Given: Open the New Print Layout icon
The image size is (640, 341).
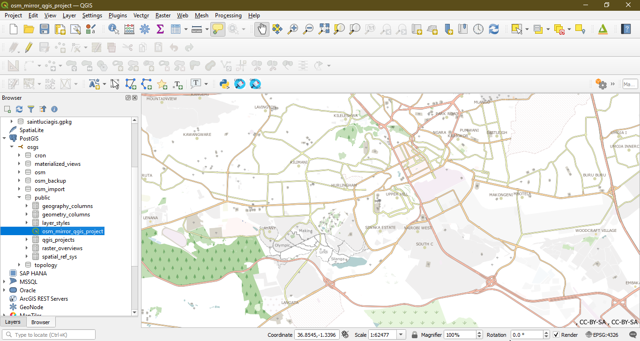Looking at the screenshot, I should (60, 29).
